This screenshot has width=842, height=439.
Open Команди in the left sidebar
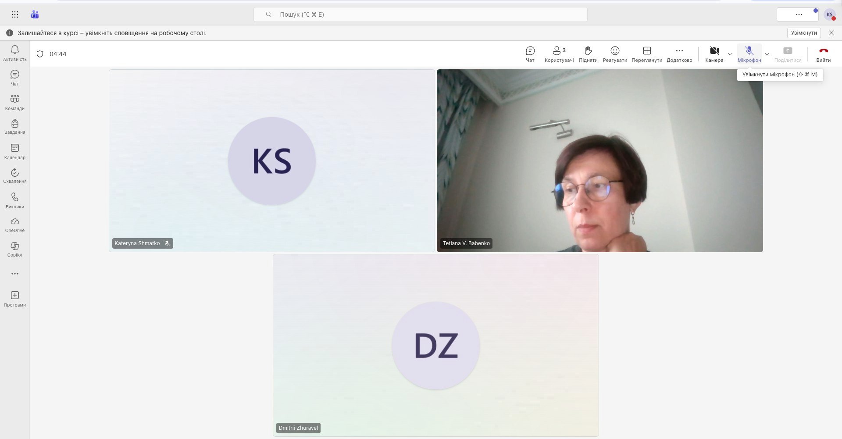pyautogui.click(x=15, y=103)
